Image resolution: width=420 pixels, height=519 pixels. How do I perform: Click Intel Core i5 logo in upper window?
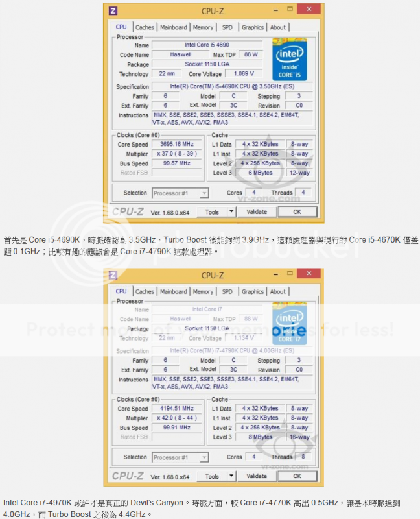point(290,60)
